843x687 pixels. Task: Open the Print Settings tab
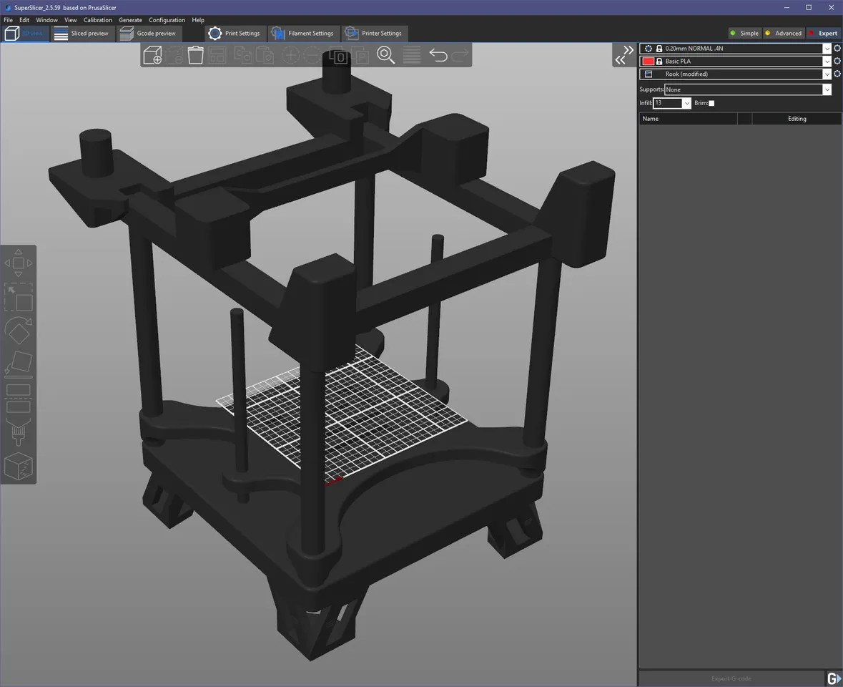point(235,34)
